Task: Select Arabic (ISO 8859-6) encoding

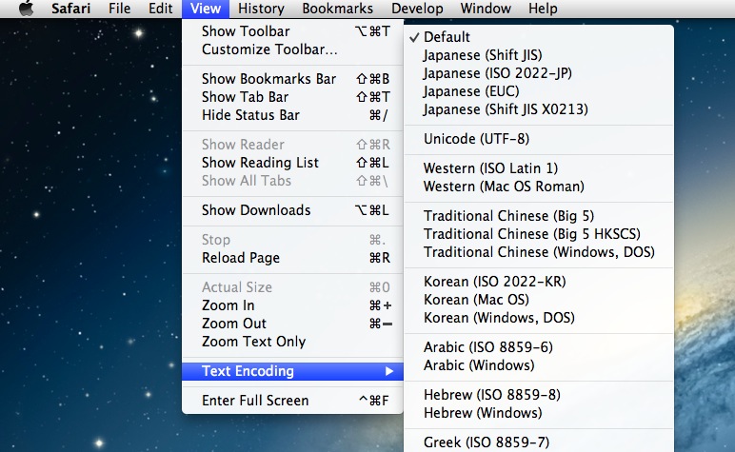Action: tap(539, 347)
